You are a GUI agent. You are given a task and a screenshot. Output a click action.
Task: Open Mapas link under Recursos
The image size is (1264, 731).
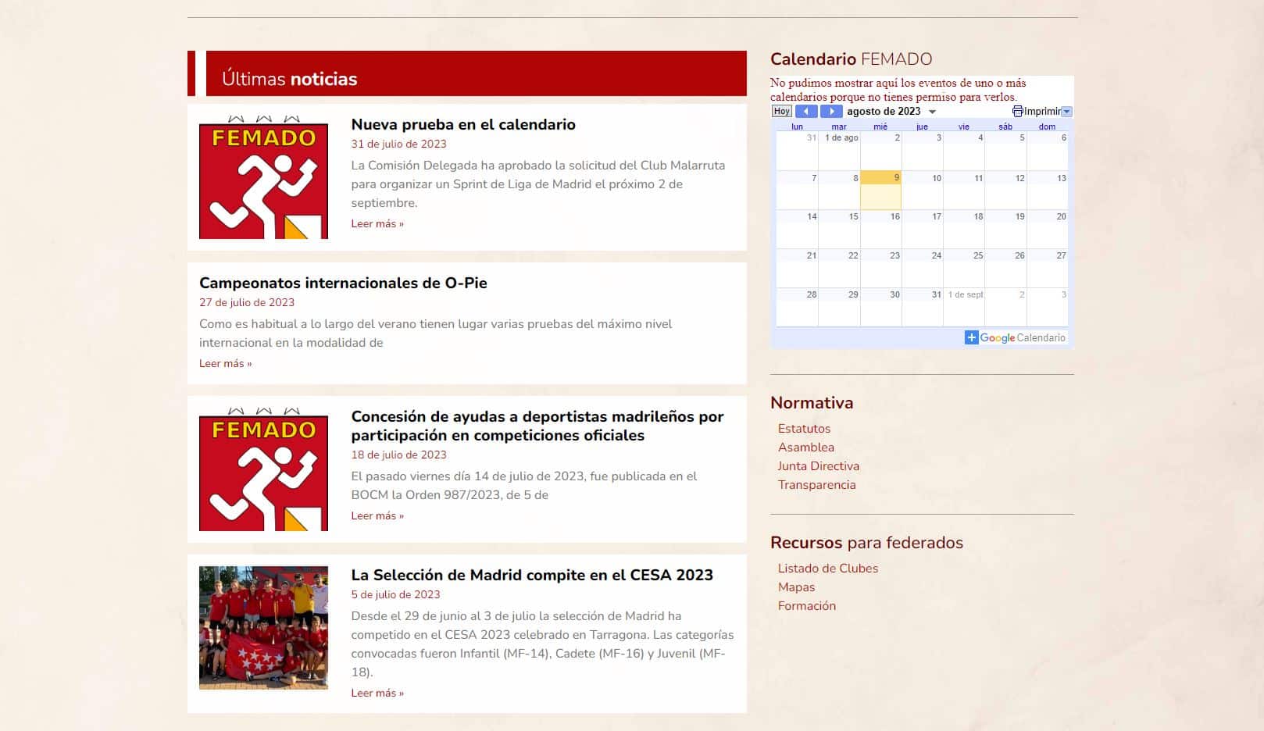(796, 587)
